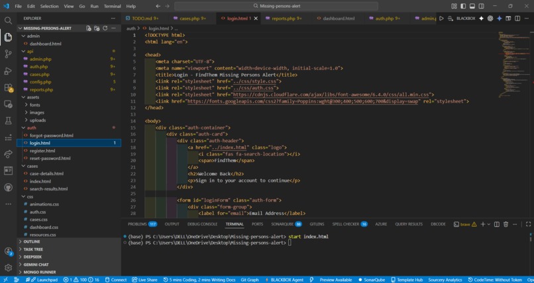
Task: Click the Run play icon in editor toolbar
Action: click(441, 19)
